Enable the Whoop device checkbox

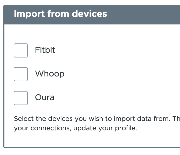[x=21, y=74]
